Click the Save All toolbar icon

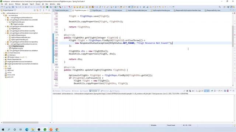click(10, 7)
